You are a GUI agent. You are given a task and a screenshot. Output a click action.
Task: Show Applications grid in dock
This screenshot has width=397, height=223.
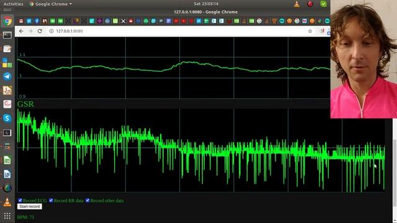pos(7,216)
